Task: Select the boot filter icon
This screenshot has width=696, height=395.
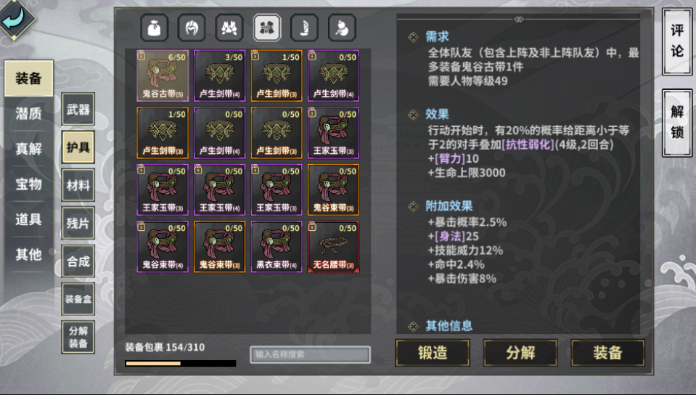Action: click(305, 28)
